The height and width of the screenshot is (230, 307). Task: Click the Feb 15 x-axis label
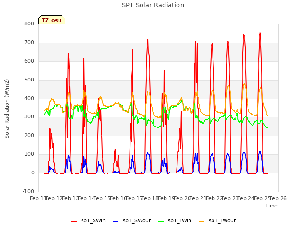click(x=102, y=198)
